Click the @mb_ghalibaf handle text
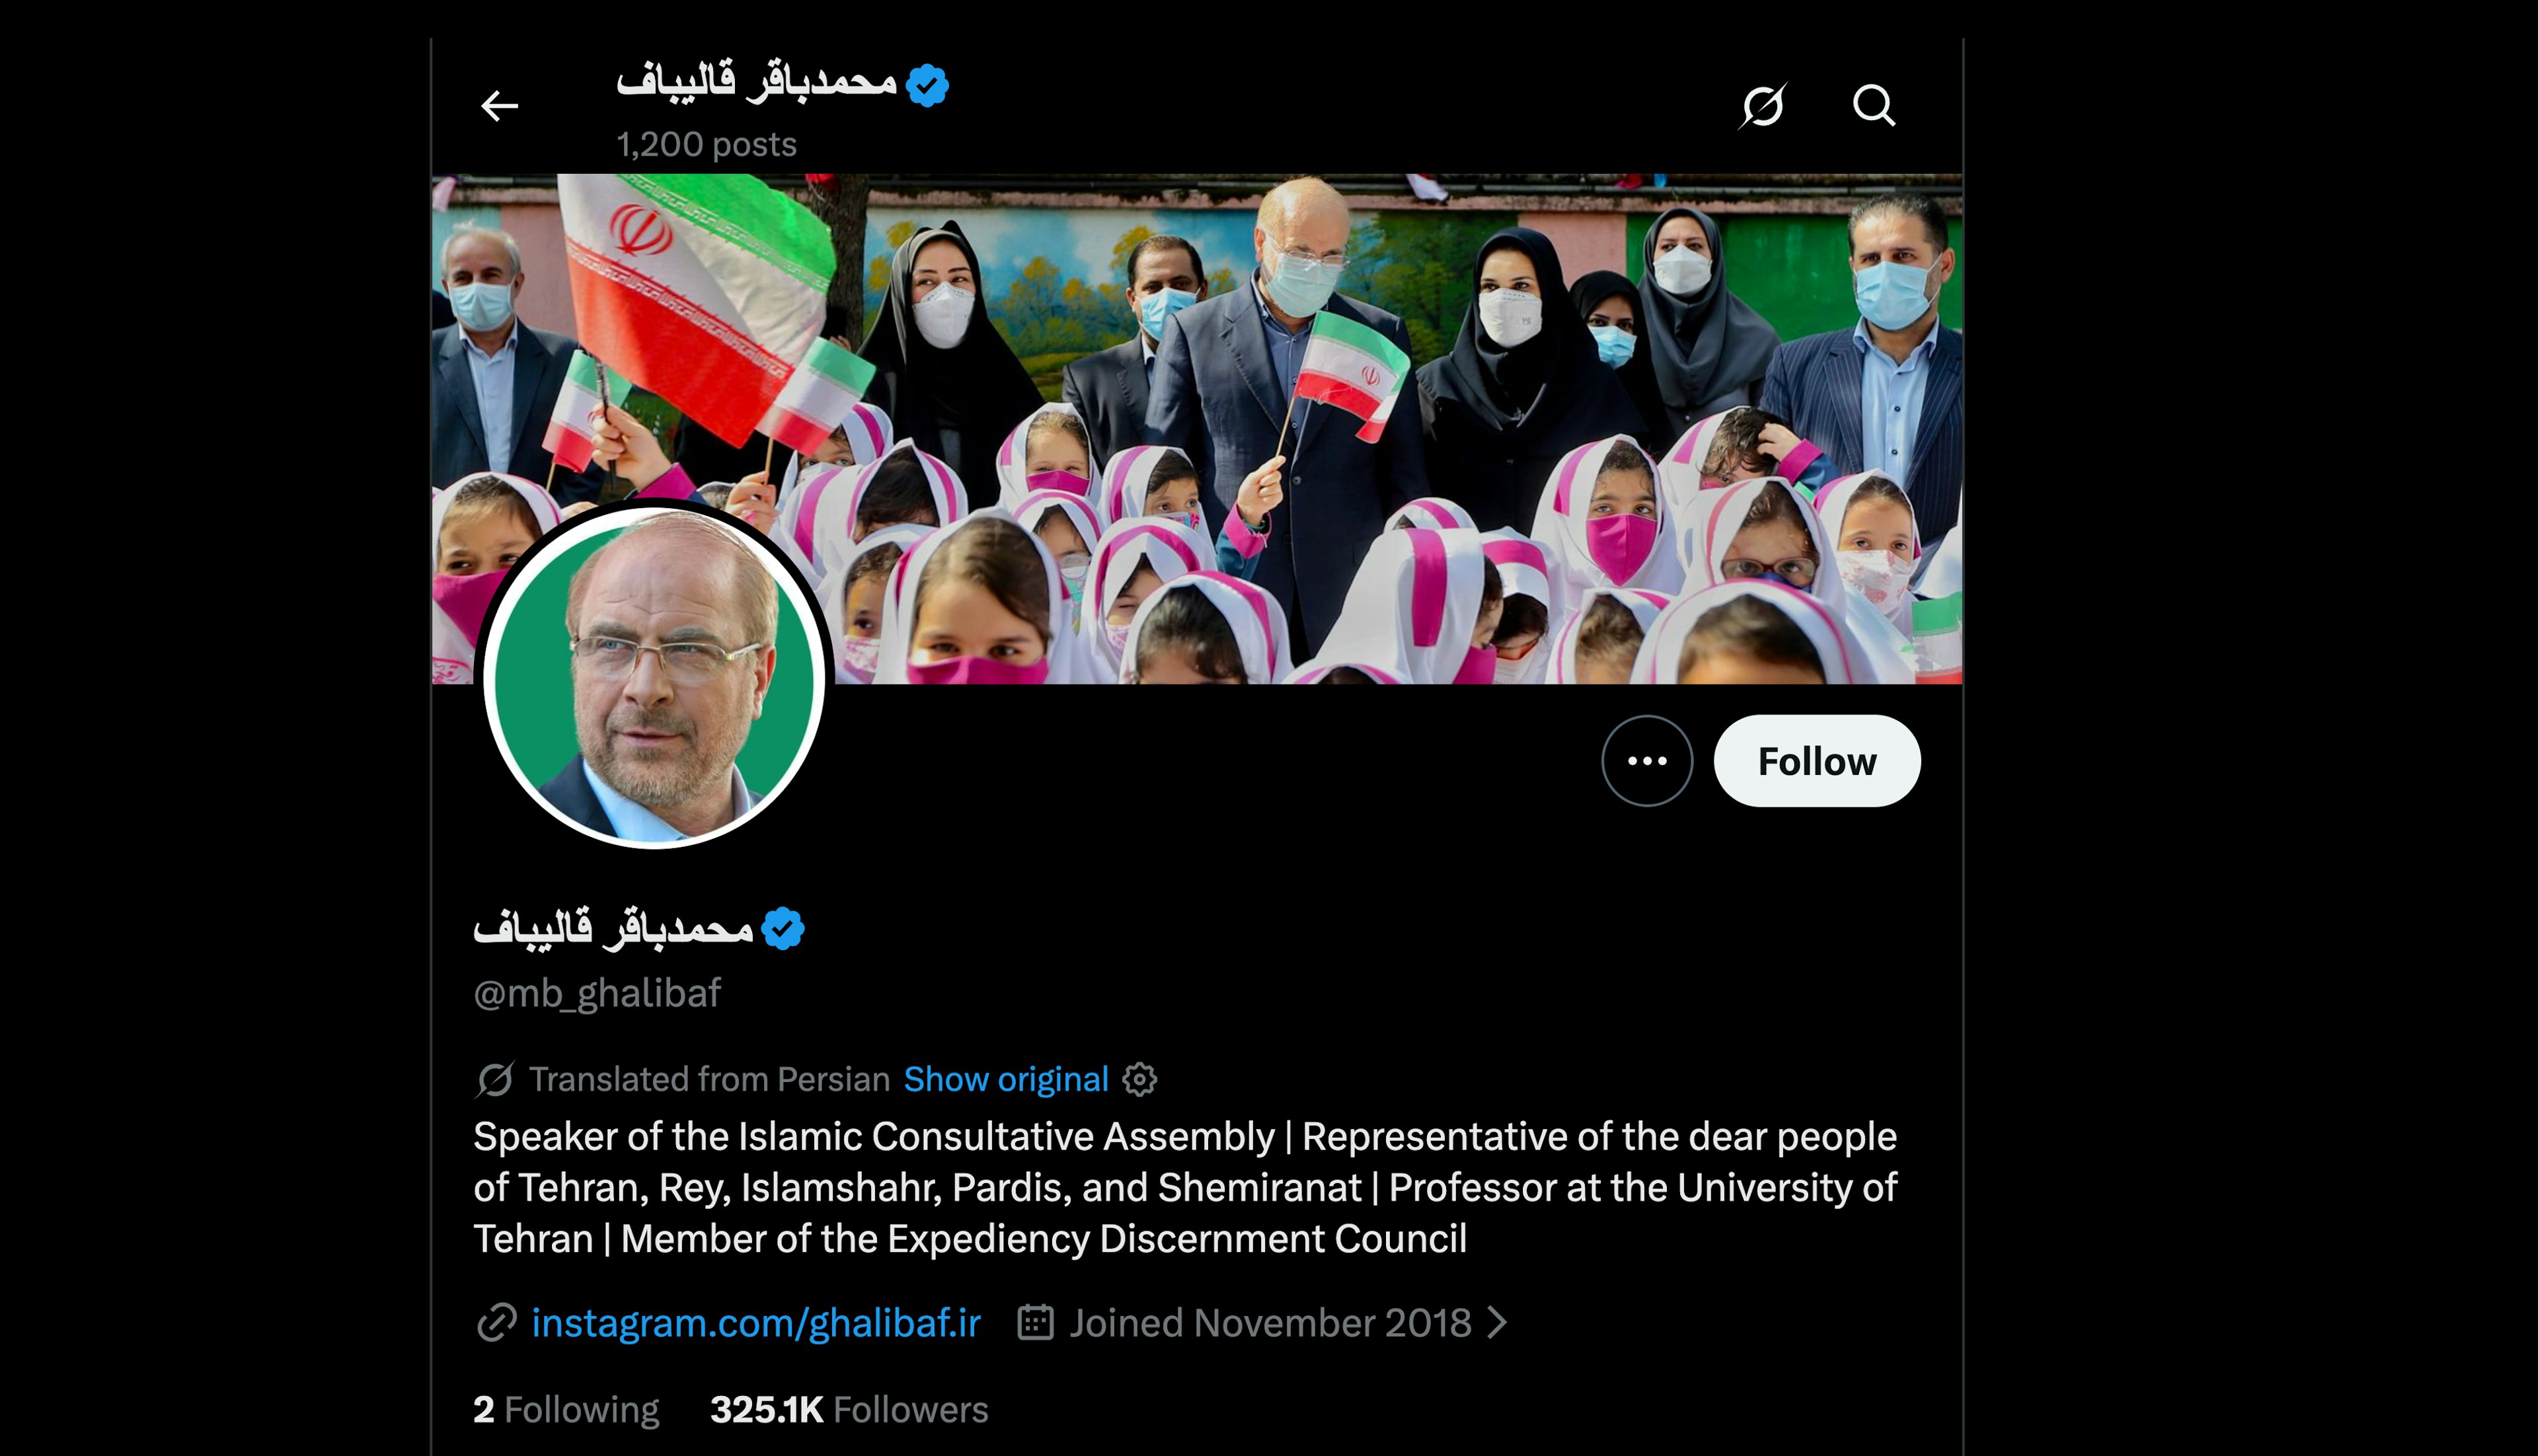The image size is (2538, 1456). (597, 992)
